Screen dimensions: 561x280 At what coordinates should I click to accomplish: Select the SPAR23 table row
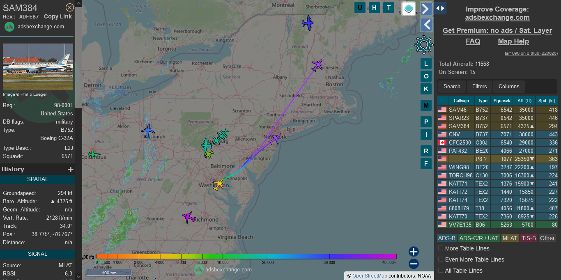(497, 118)
